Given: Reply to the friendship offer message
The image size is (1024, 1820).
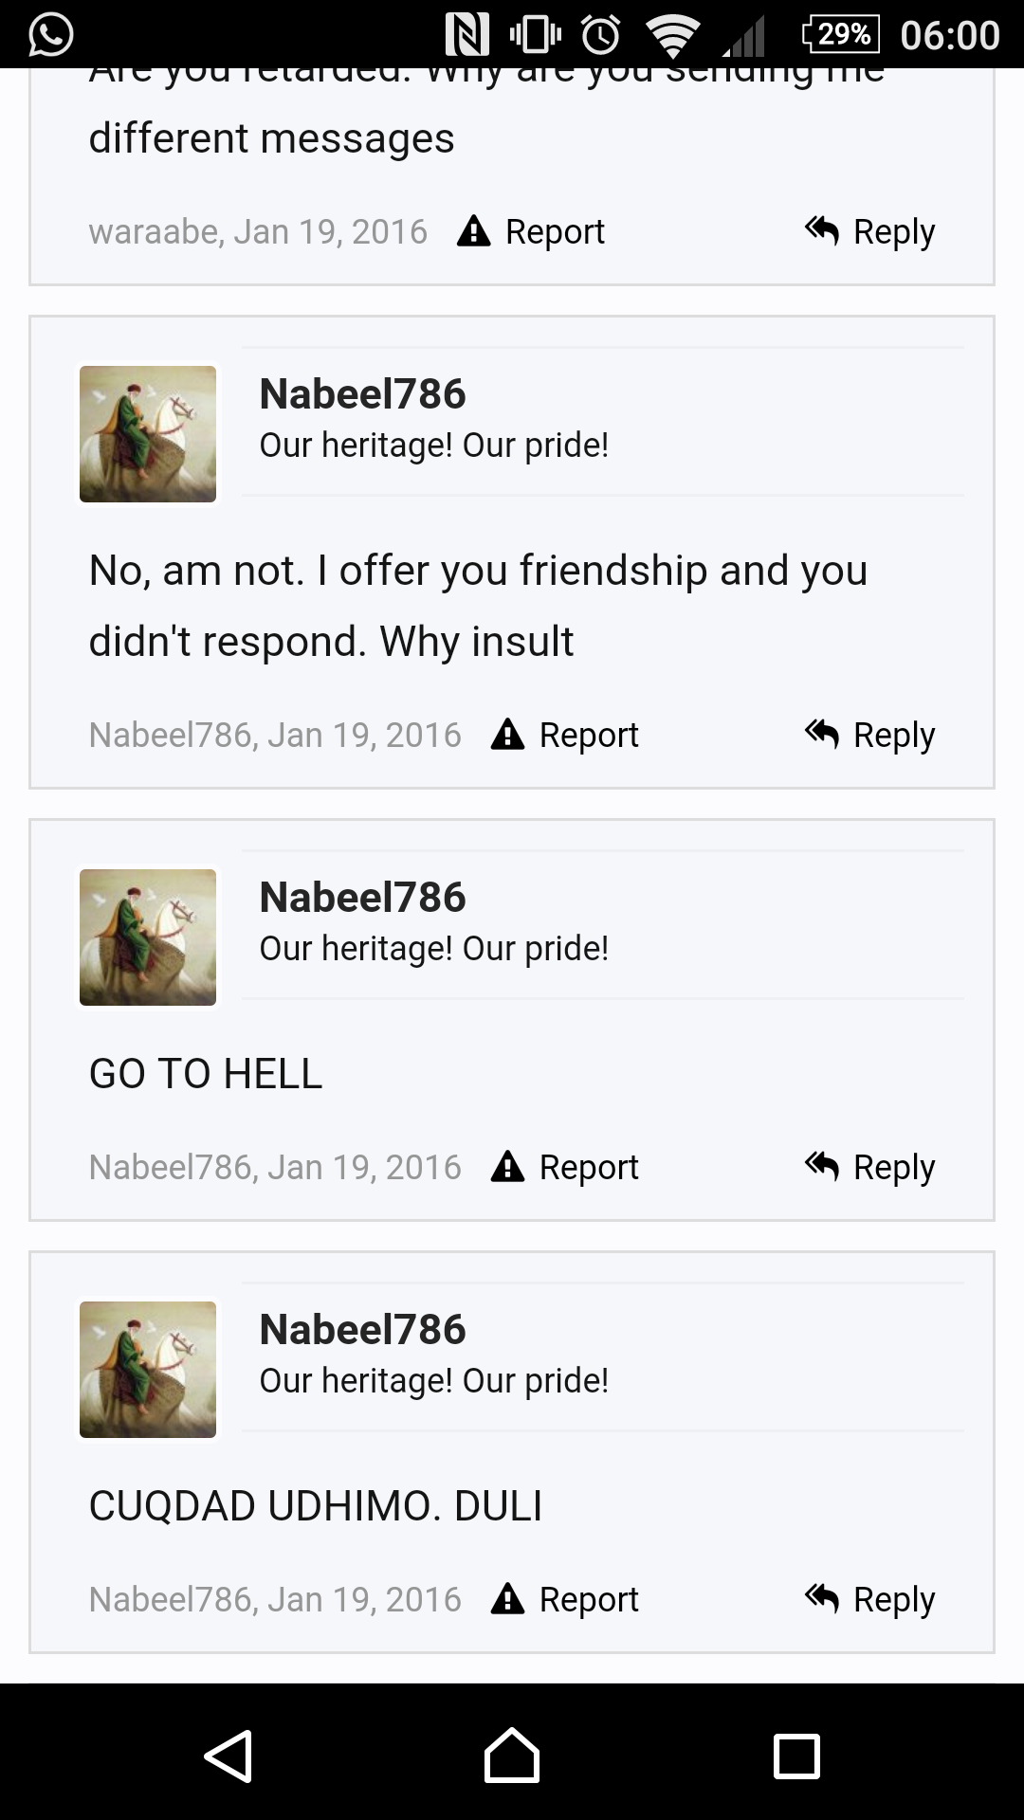Looking at the screenshot, I should point(870,735).
